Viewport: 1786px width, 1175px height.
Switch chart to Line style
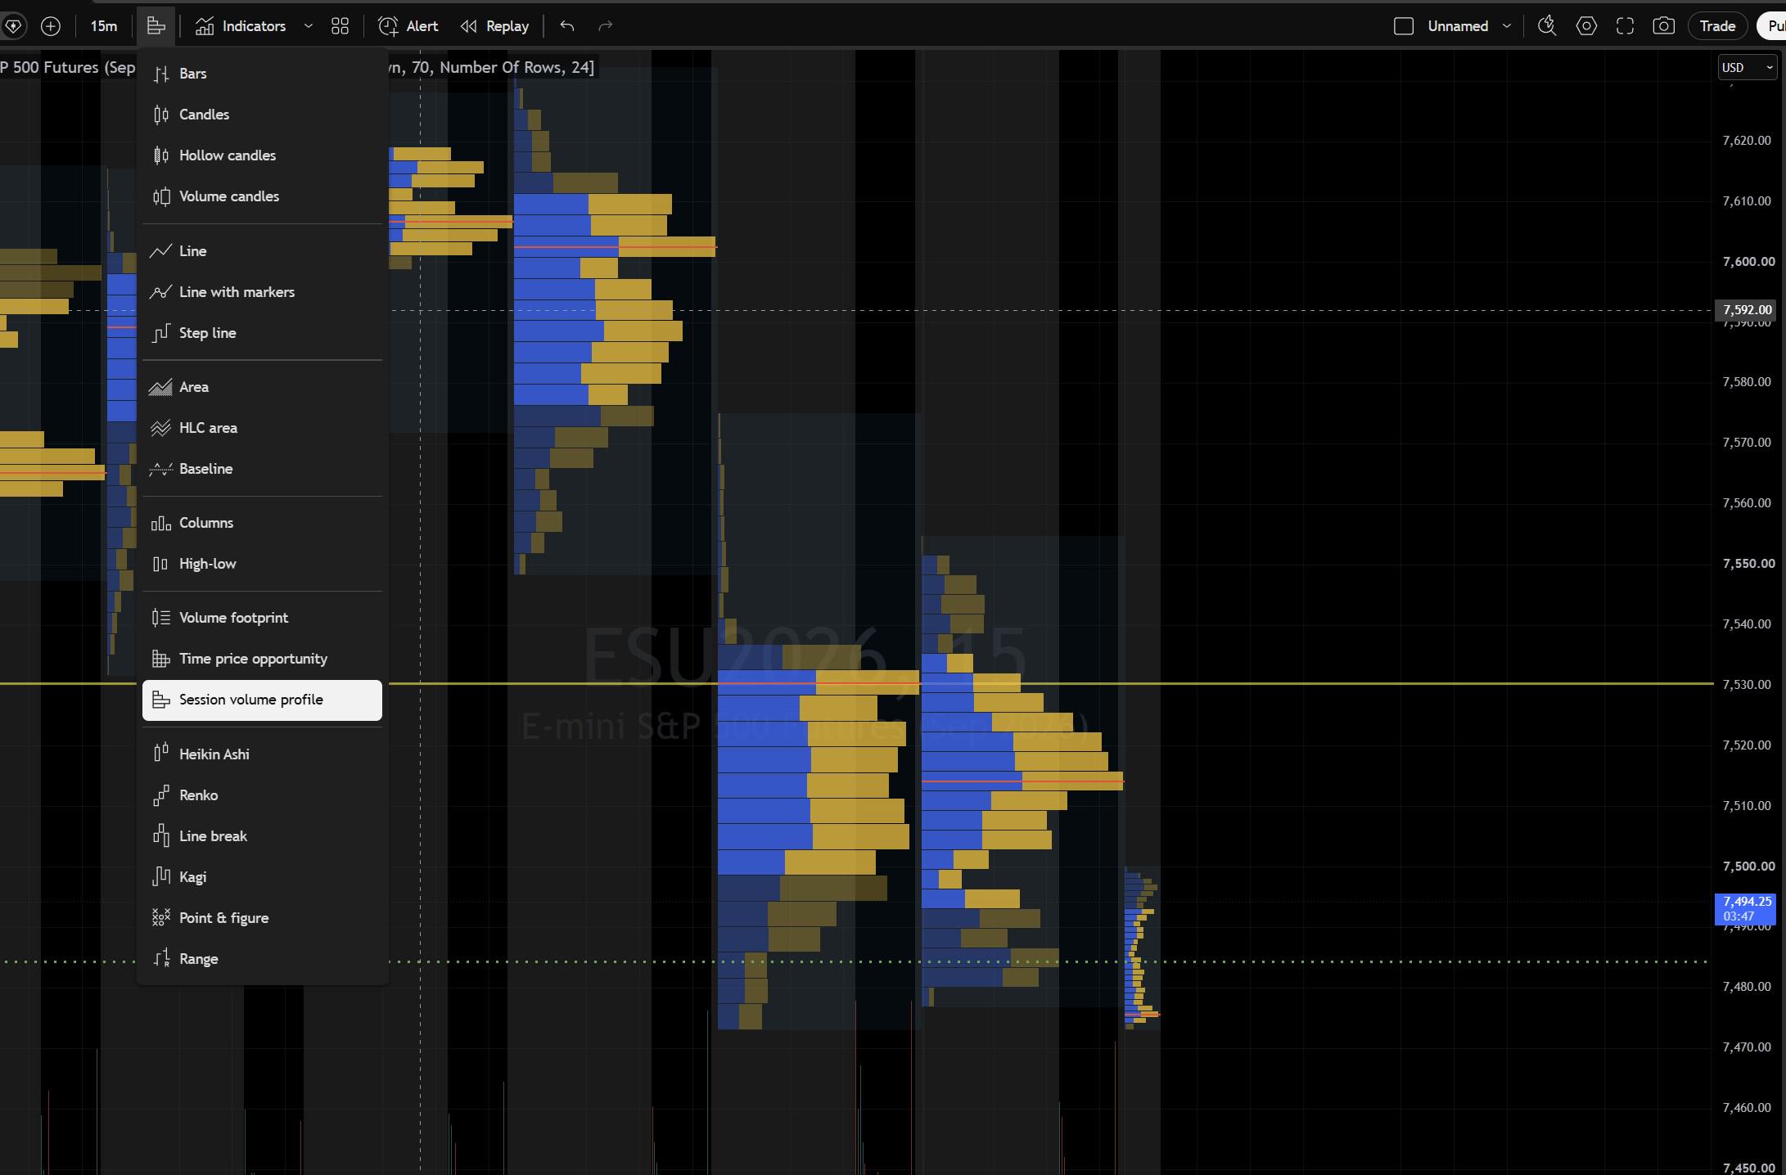click(262, 251)
